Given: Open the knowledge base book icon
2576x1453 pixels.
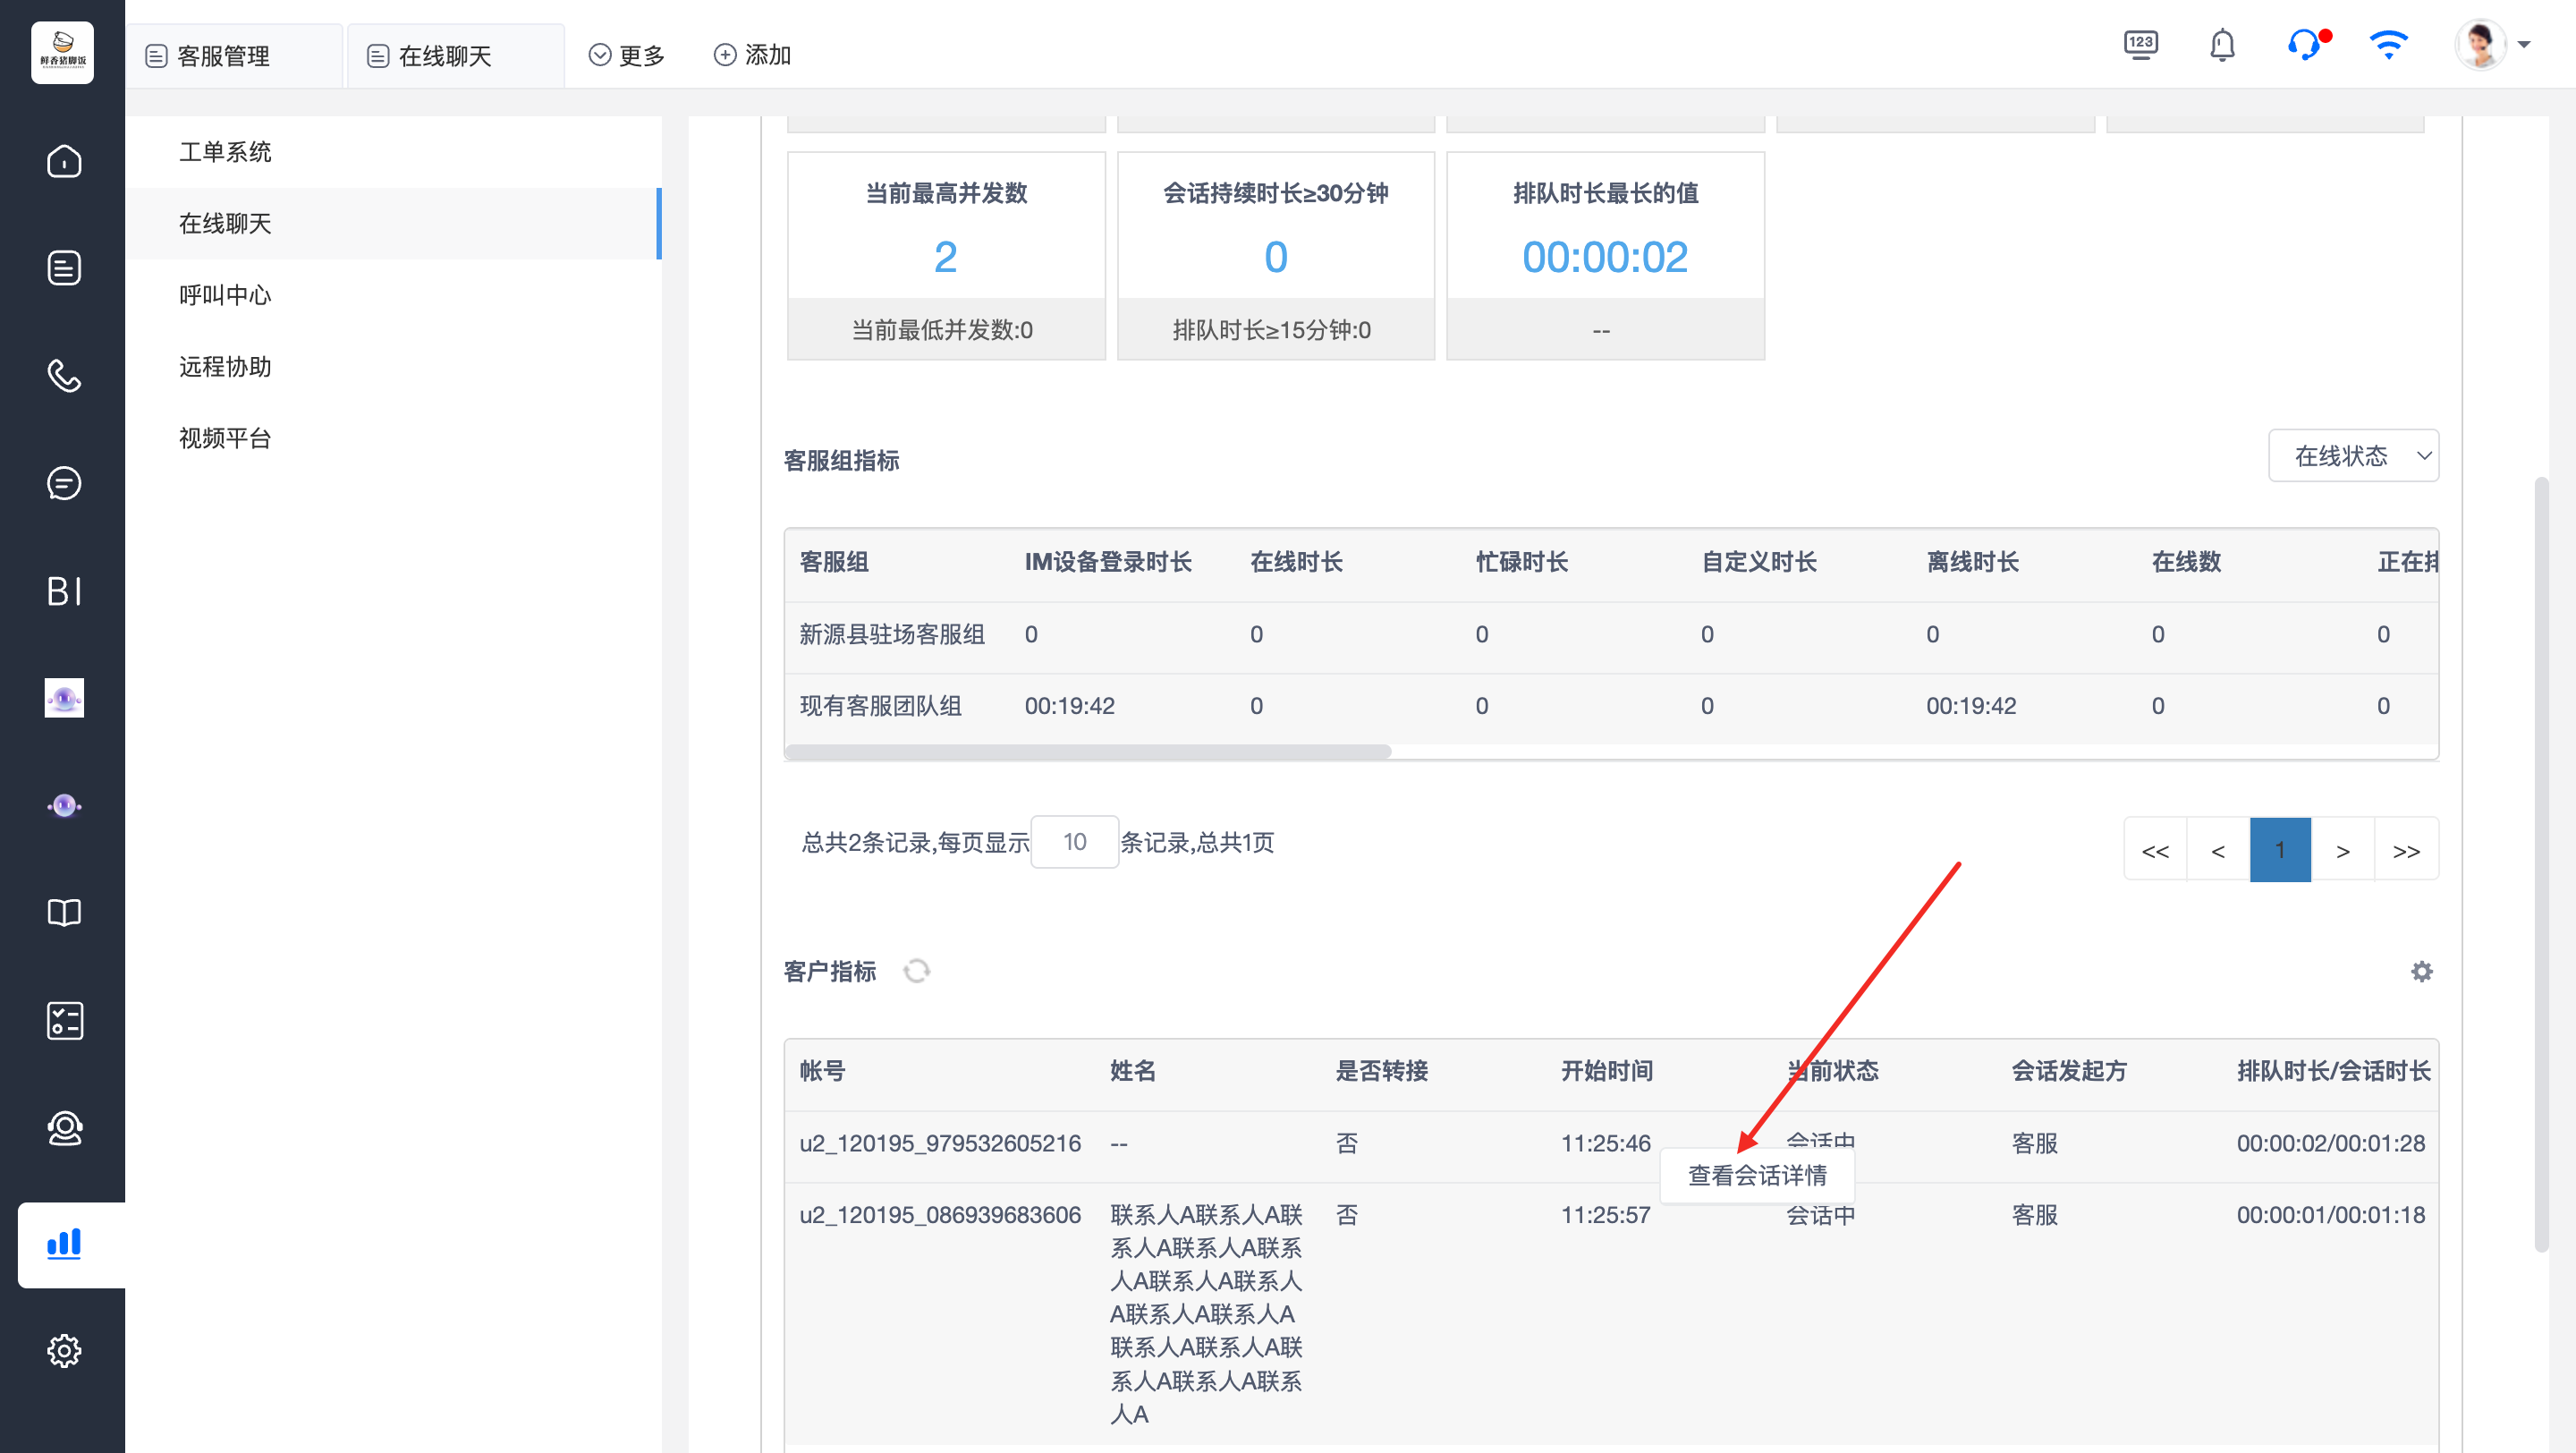Looking at the screenshot, I should [64, 912].
